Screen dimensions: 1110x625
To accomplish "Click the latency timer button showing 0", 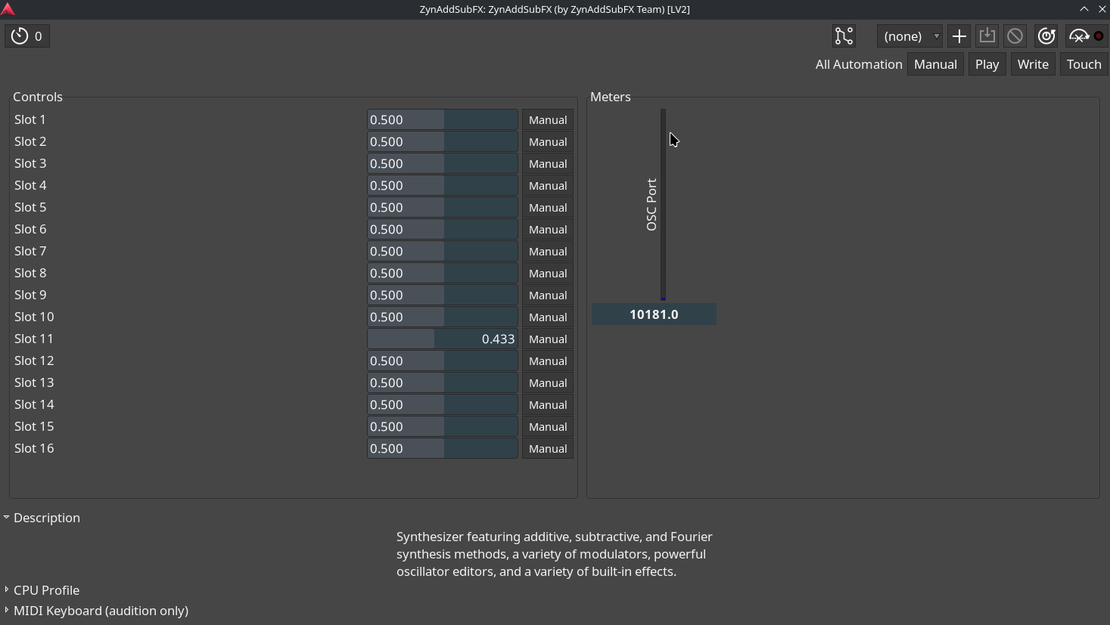I will (x=27, y=36).
